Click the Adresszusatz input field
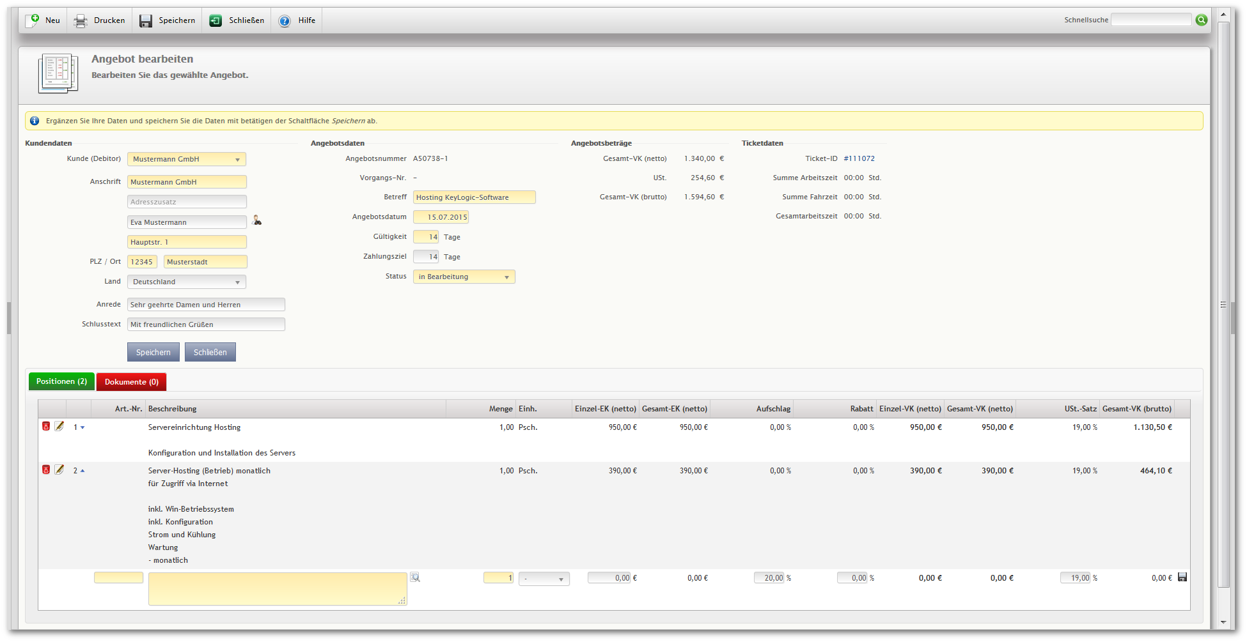 187,202
